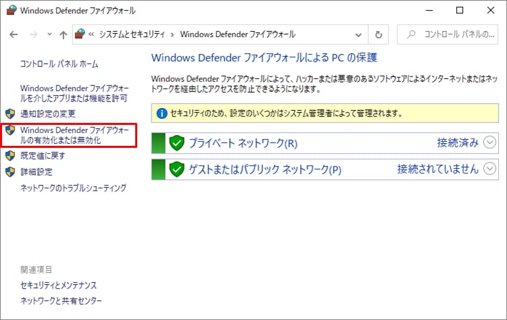Click the title bar firewall app icon

(11, 10)
